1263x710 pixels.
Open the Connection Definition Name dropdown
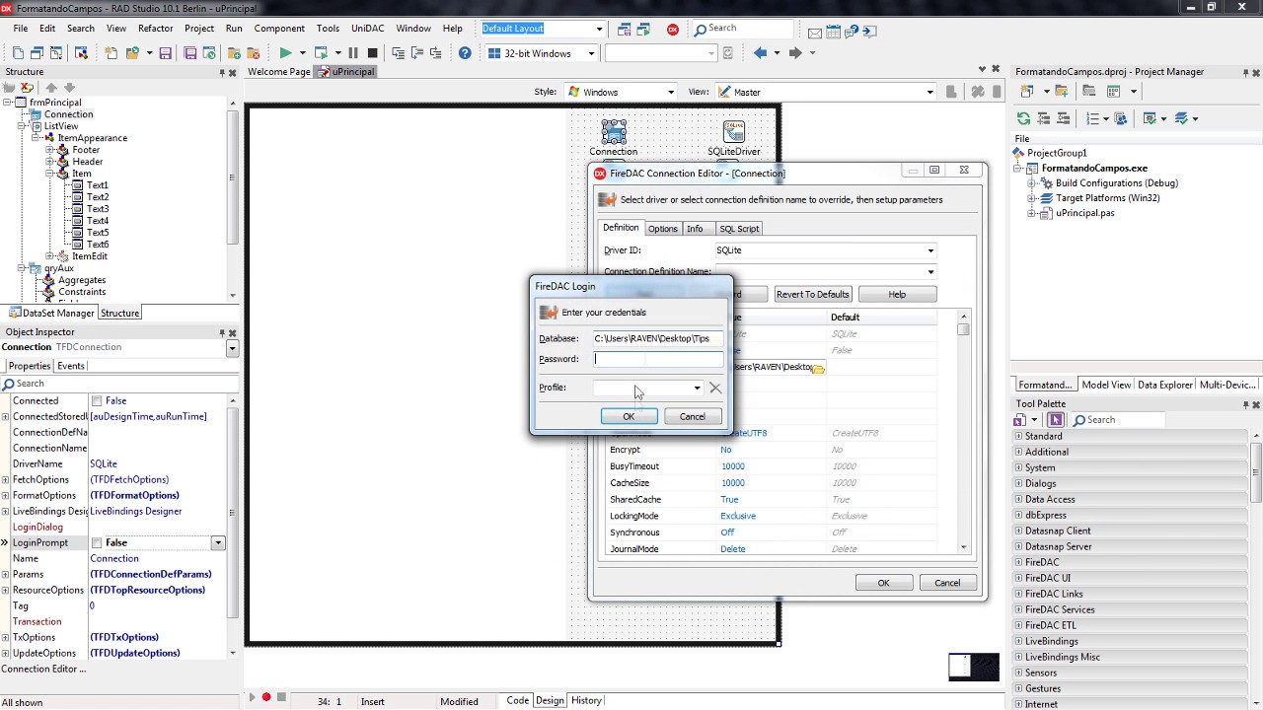pos(929,272)
